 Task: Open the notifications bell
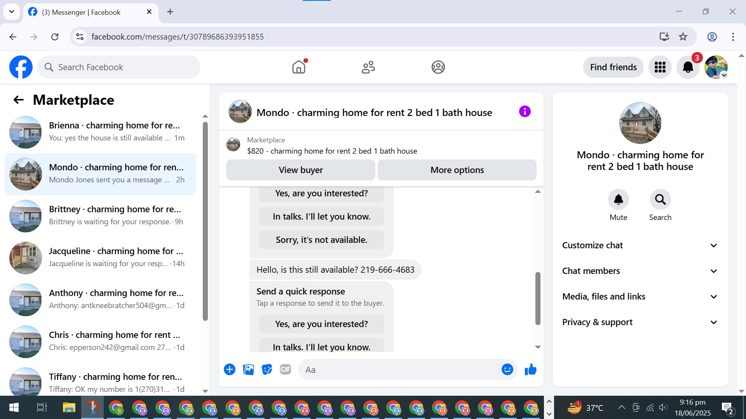[x=688, y=67]
